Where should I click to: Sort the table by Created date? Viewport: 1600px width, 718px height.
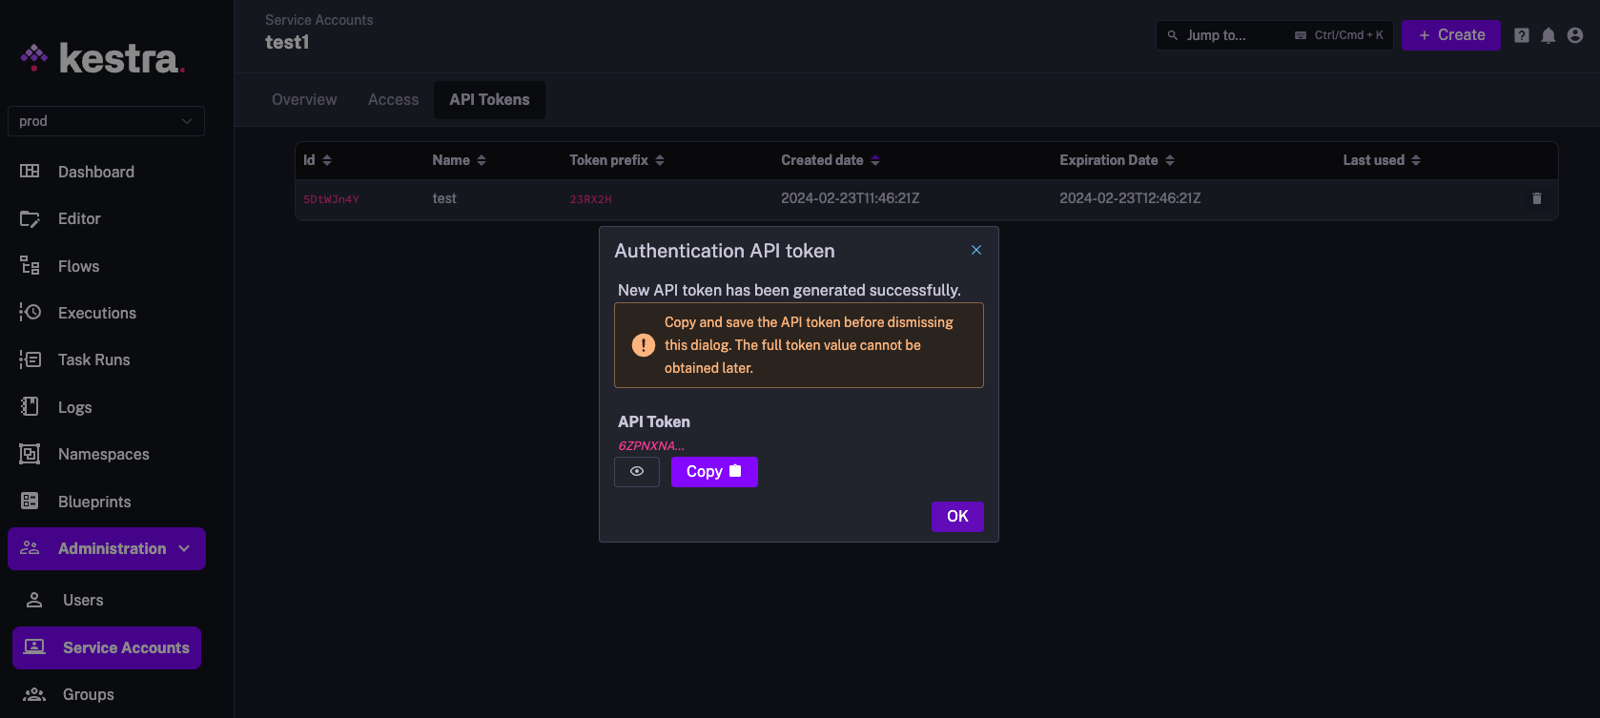[830, 160]
